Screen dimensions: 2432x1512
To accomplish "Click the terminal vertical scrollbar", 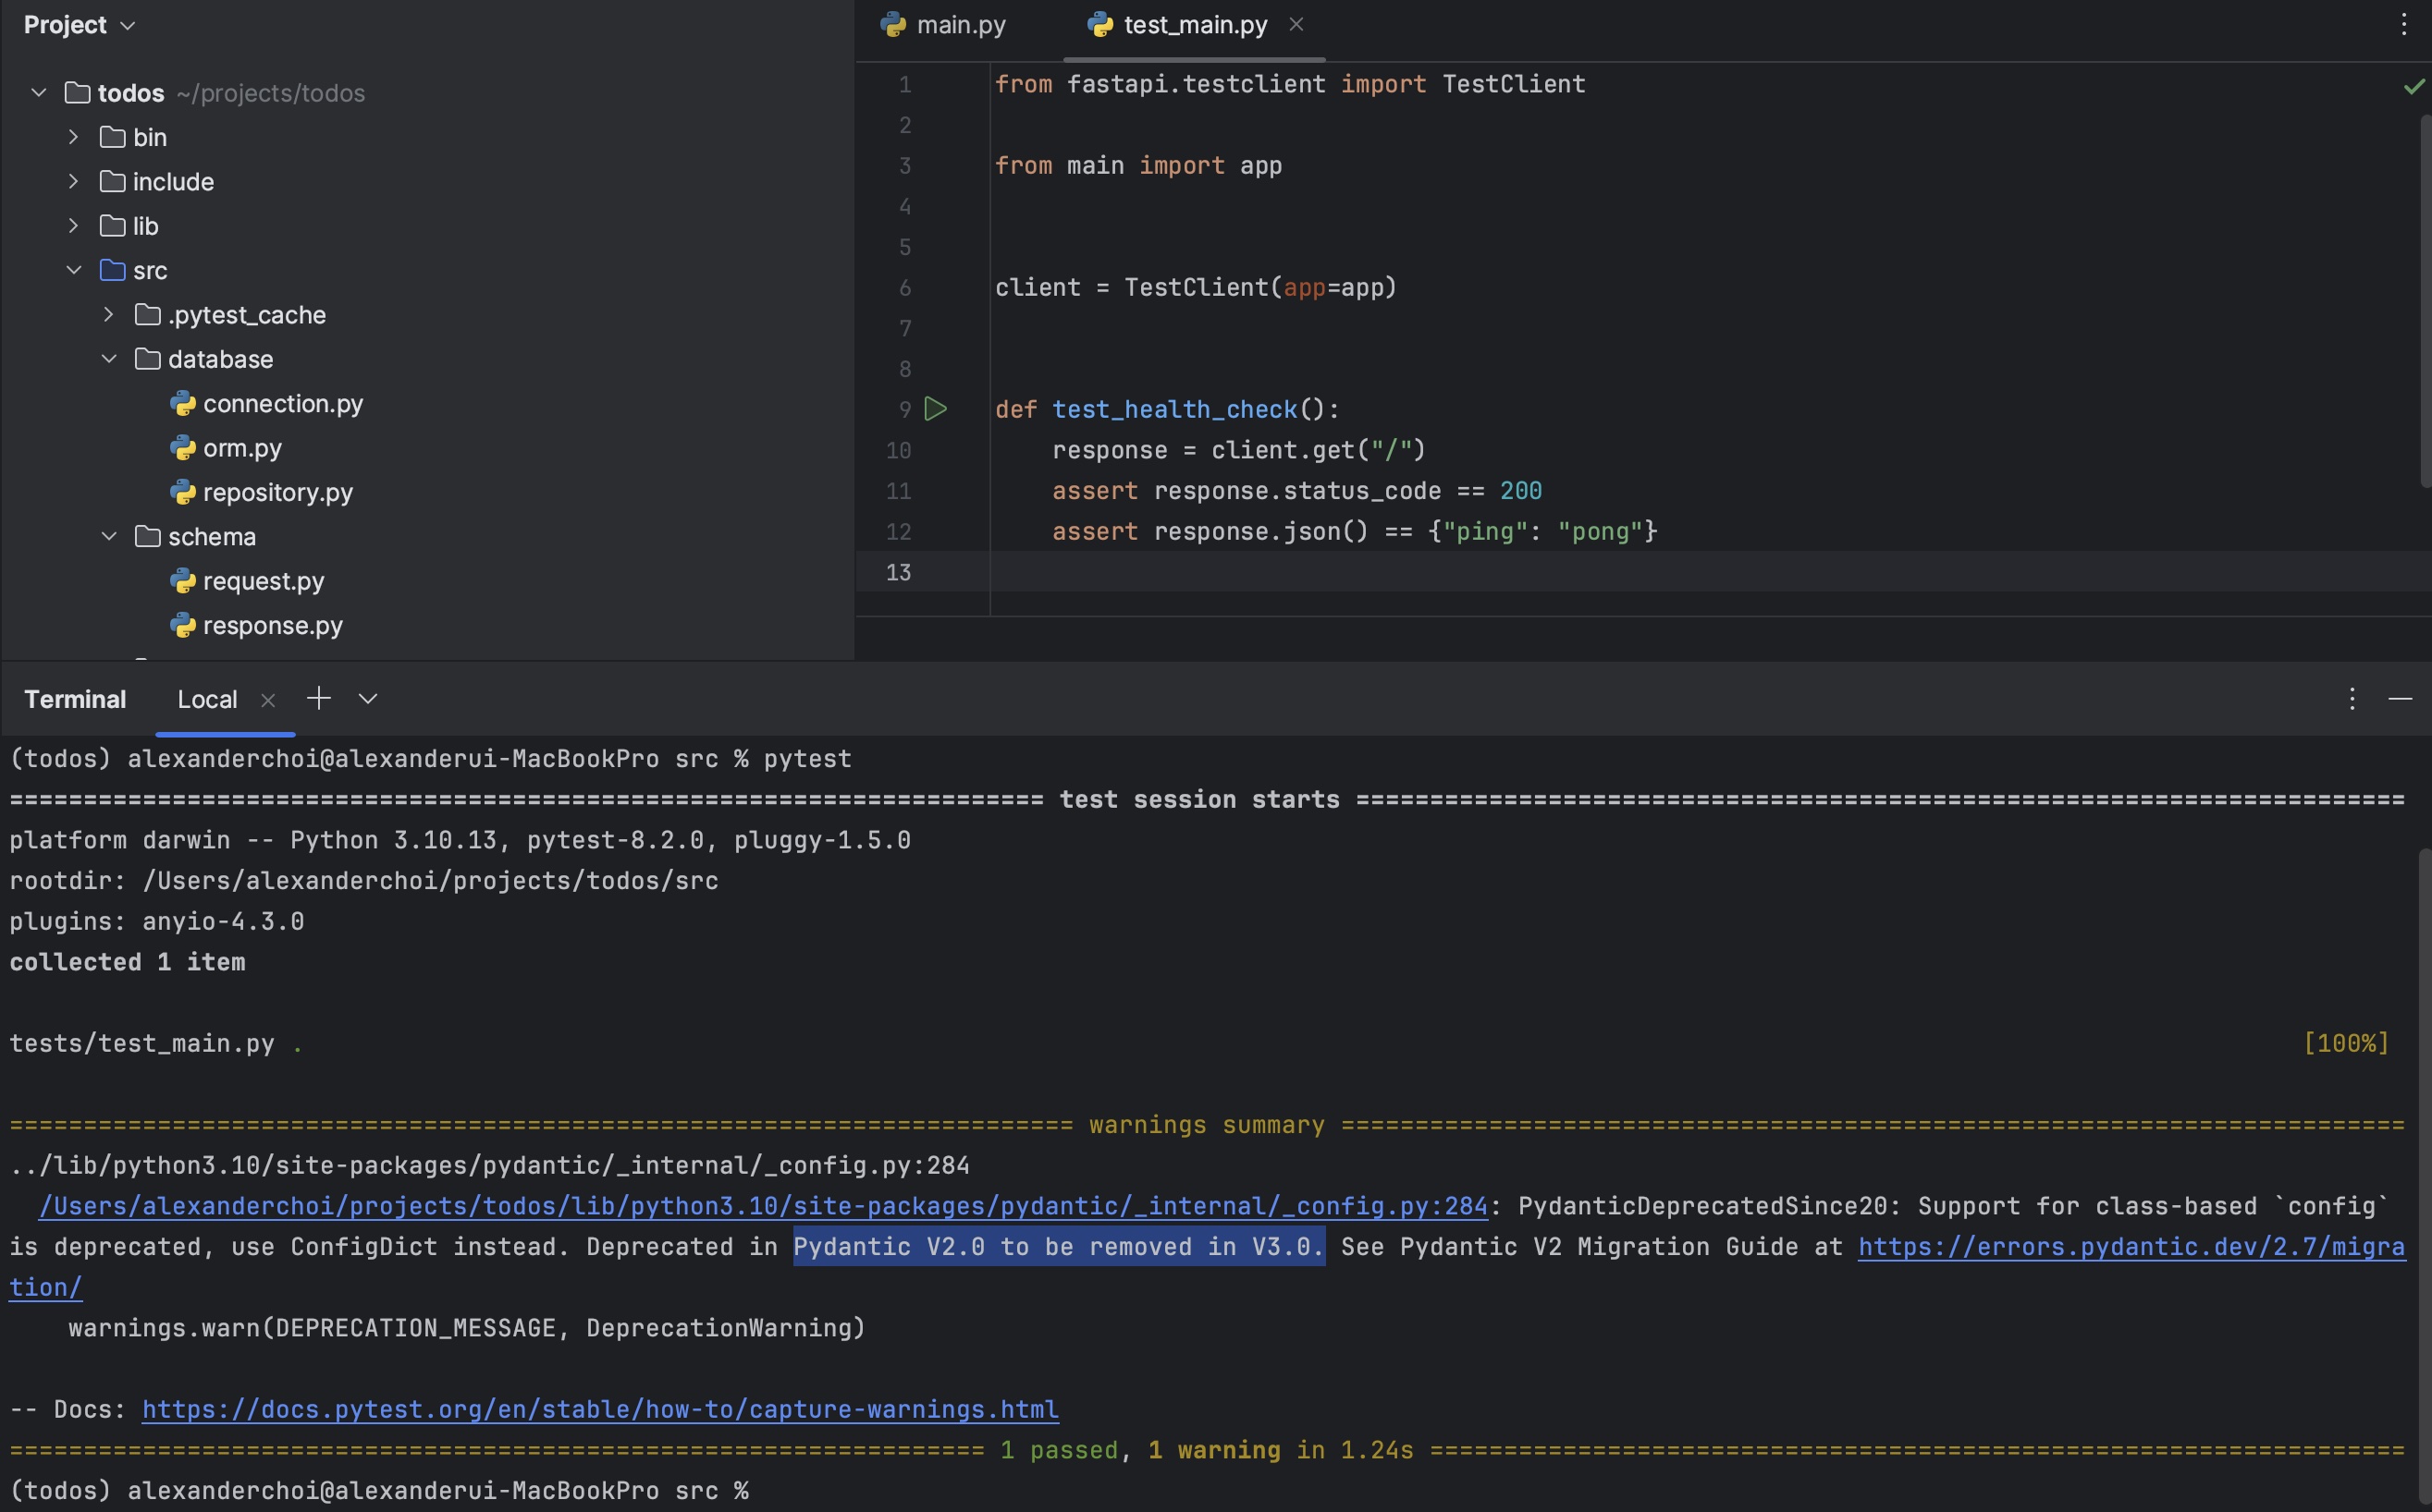I will [2425, 1175].
